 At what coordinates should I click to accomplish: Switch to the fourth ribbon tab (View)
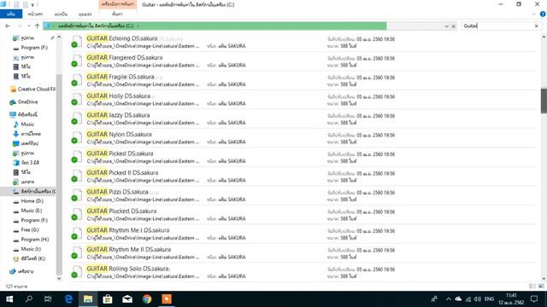tap(85, 14)
